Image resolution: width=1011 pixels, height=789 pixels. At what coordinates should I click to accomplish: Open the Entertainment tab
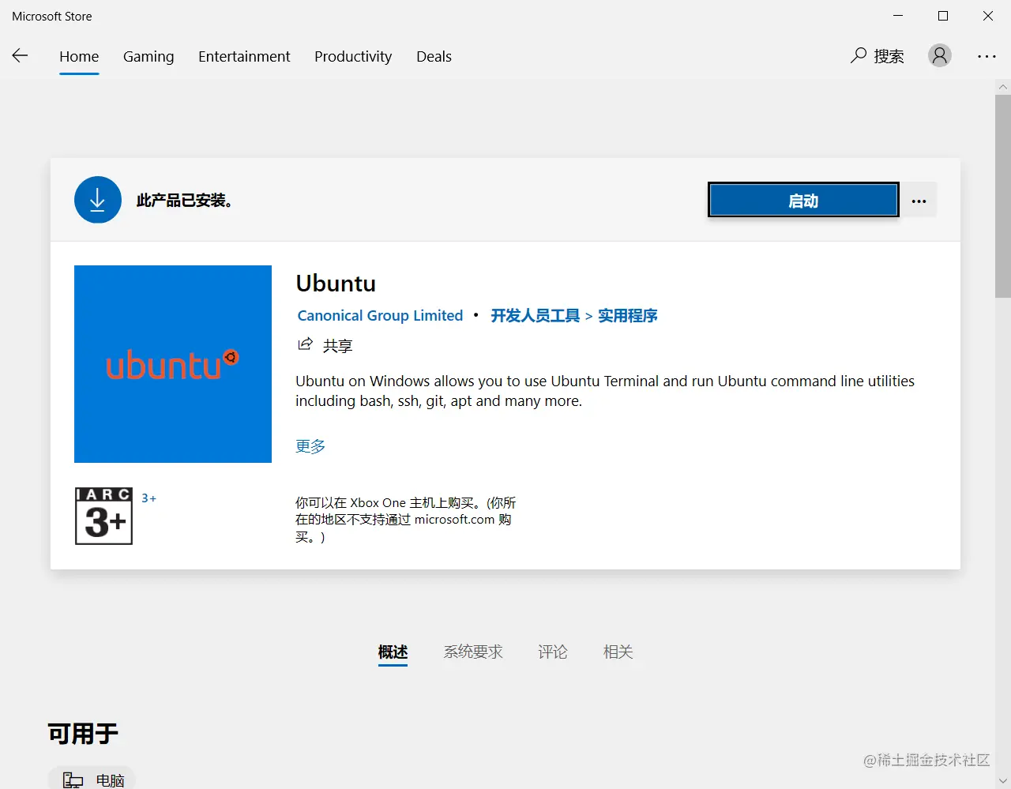(244, 56)
